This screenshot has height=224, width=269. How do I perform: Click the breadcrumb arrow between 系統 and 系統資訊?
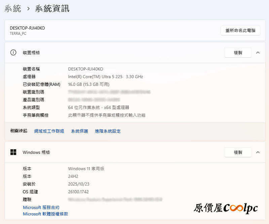click(x=28, y=8)
